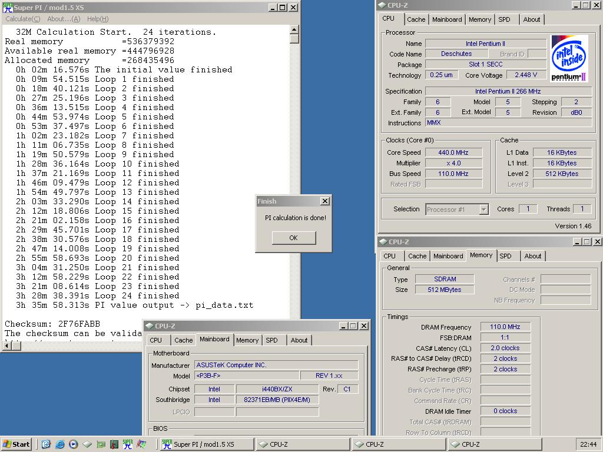Select the Memory tab in the CPU-Z Mainboard window

coord(247,340)
